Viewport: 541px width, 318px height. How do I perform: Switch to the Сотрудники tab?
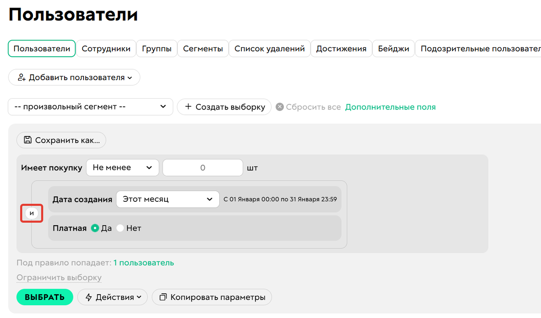(106, 49)
